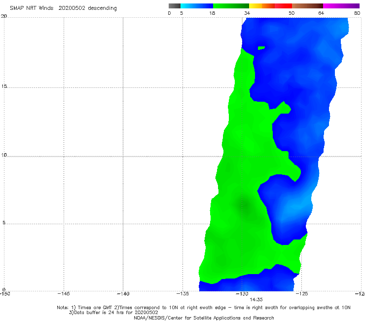Image resolution: width=365 pixels, height=321 pixels.
Task: Click the latitude axis label 10
Action: 4,155
